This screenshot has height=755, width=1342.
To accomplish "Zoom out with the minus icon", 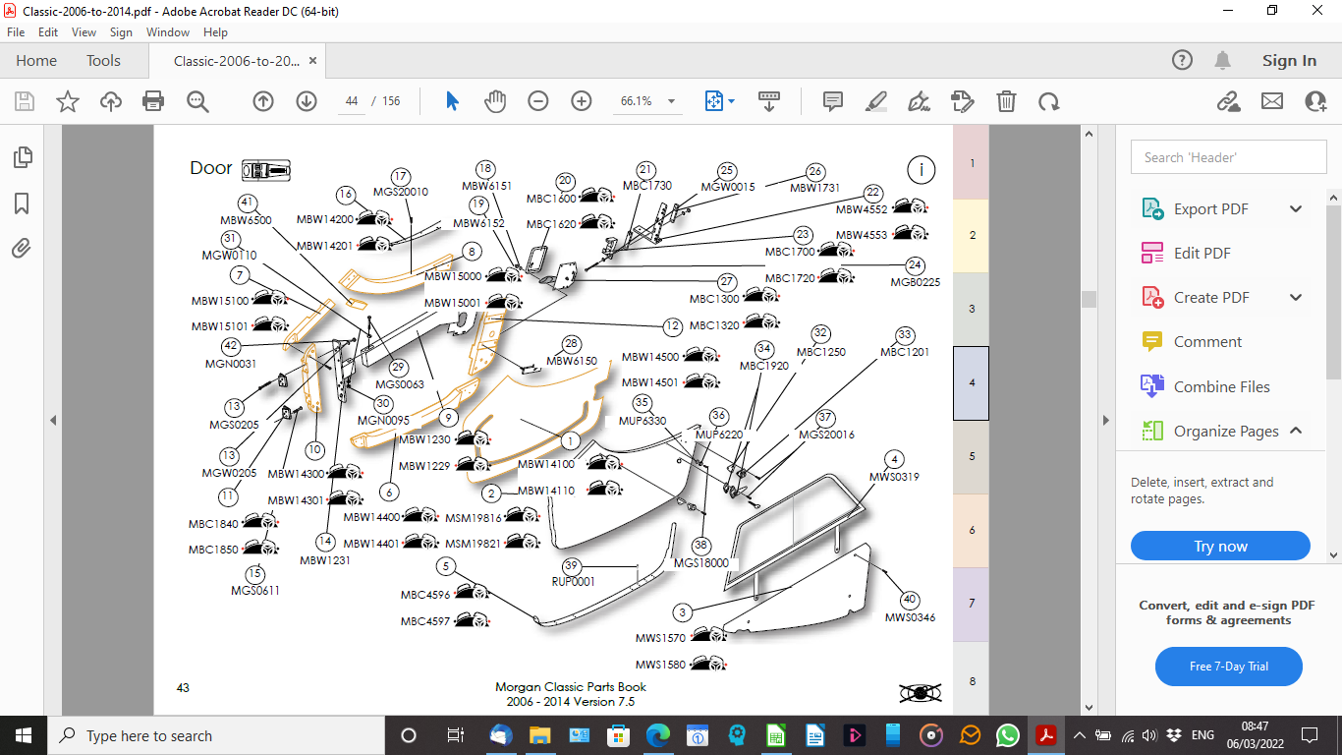I will [538, 101].
